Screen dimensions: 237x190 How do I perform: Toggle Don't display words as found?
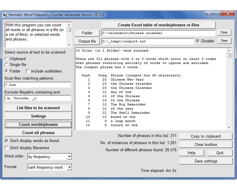[x=6, y=141]
